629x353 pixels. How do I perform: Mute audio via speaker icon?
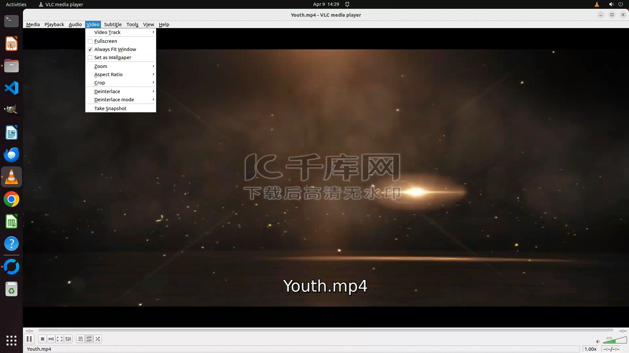598,342
